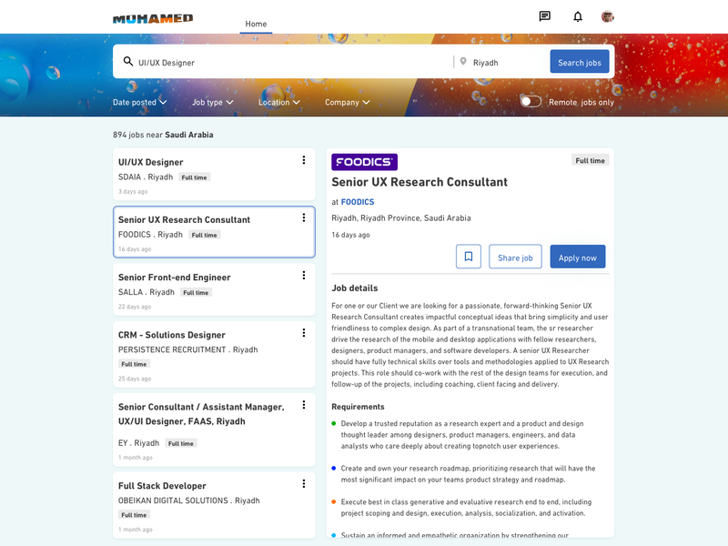Screen dimensions: 728x546
Task: Expand the Company filter
Action: [x=348, y=102]
